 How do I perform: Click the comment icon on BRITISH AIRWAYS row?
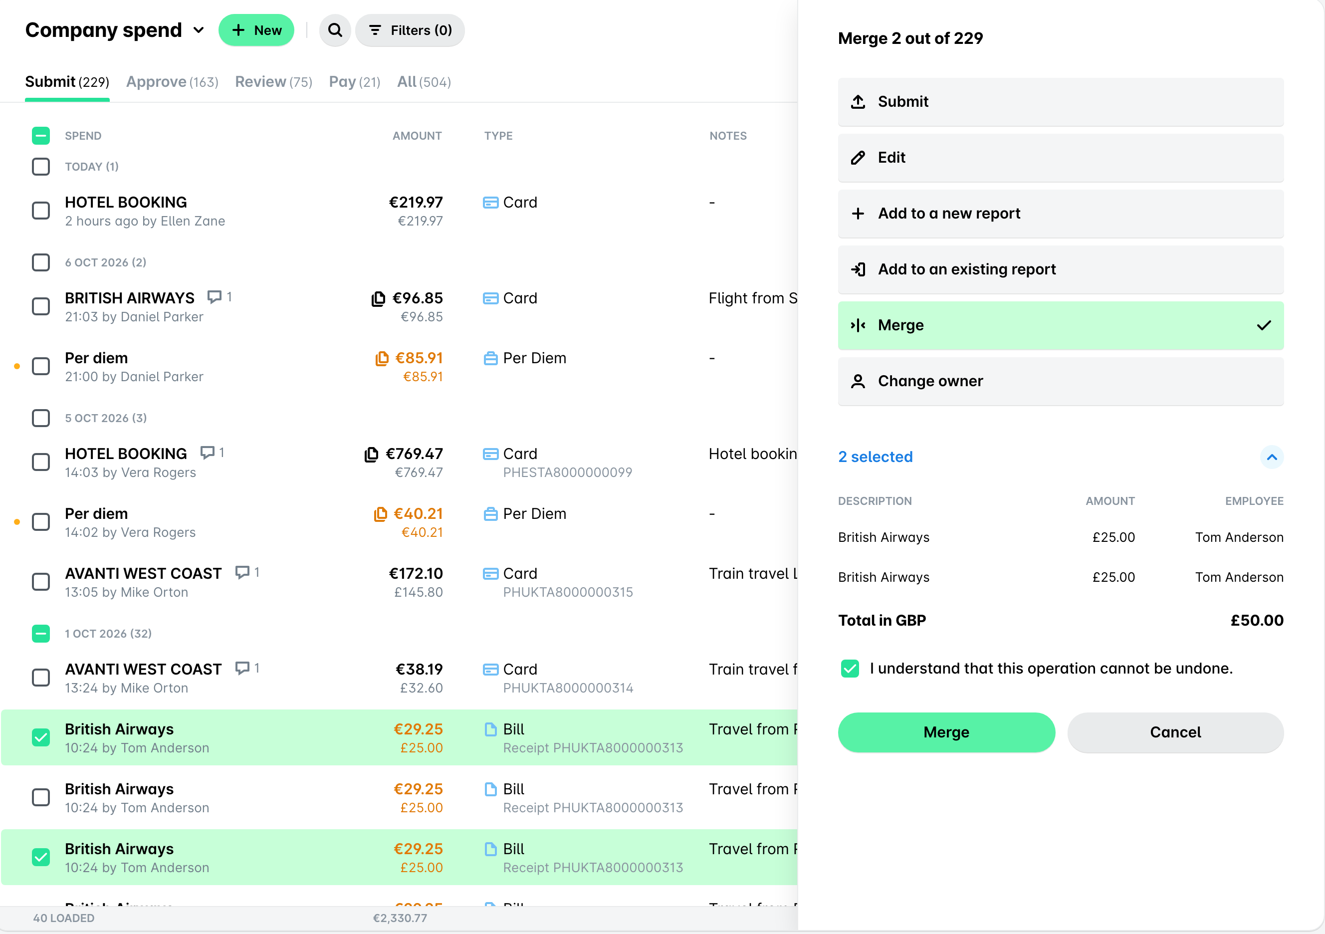pyautogui.click(x=214, y=297)
